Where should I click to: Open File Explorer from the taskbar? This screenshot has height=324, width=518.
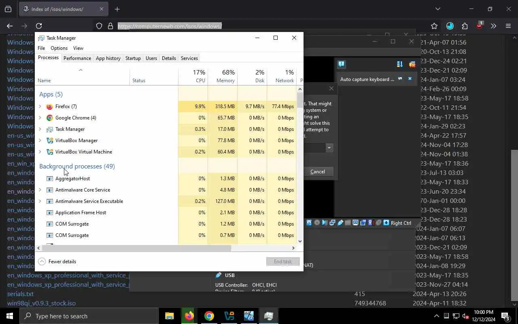tap(170, 316)
